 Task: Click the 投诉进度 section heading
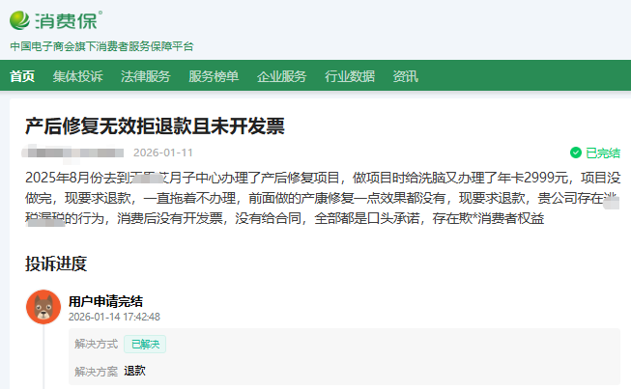(56, 264)
